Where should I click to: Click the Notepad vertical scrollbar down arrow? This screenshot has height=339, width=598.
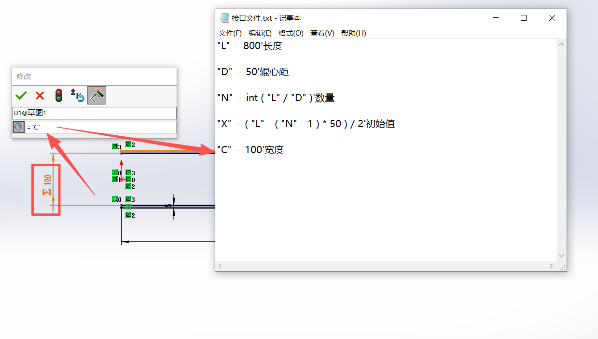click(562, 256)
